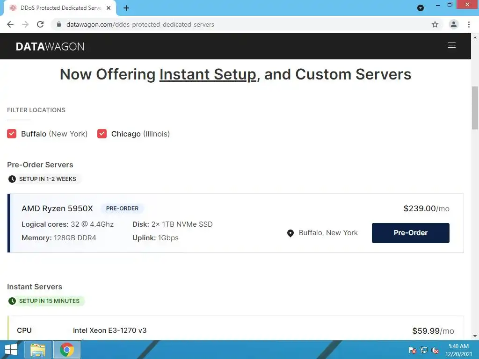
Task: Click page scrollbar thumb
Action: click(475, 108)
